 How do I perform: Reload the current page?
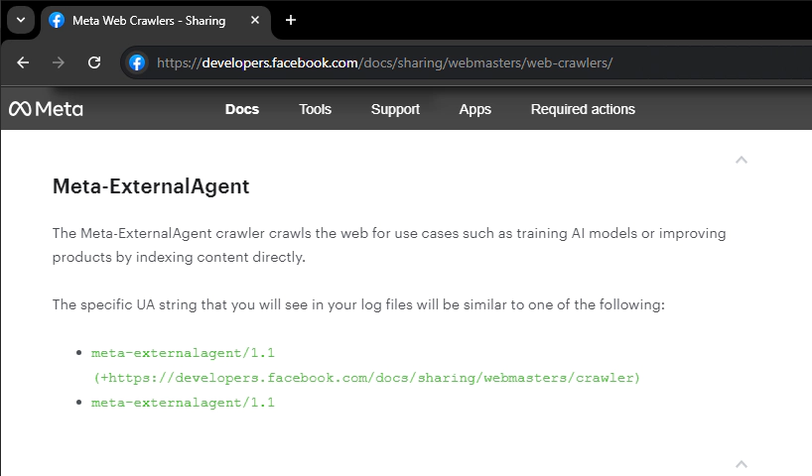(94, 62)
